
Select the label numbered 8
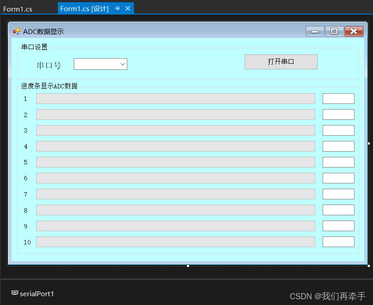pyautogui.click(x=26, y=210)
